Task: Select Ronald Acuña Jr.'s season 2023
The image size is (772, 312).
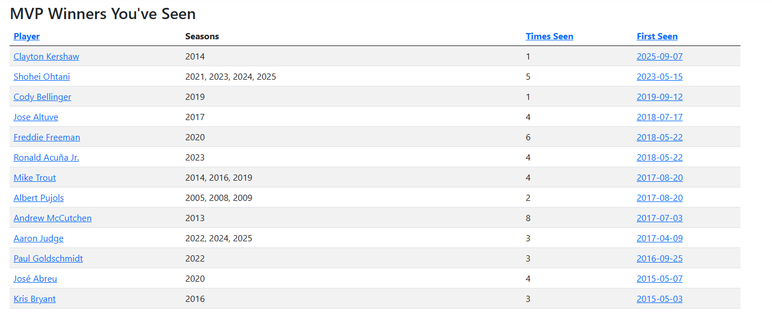Action: coord(195,158)
